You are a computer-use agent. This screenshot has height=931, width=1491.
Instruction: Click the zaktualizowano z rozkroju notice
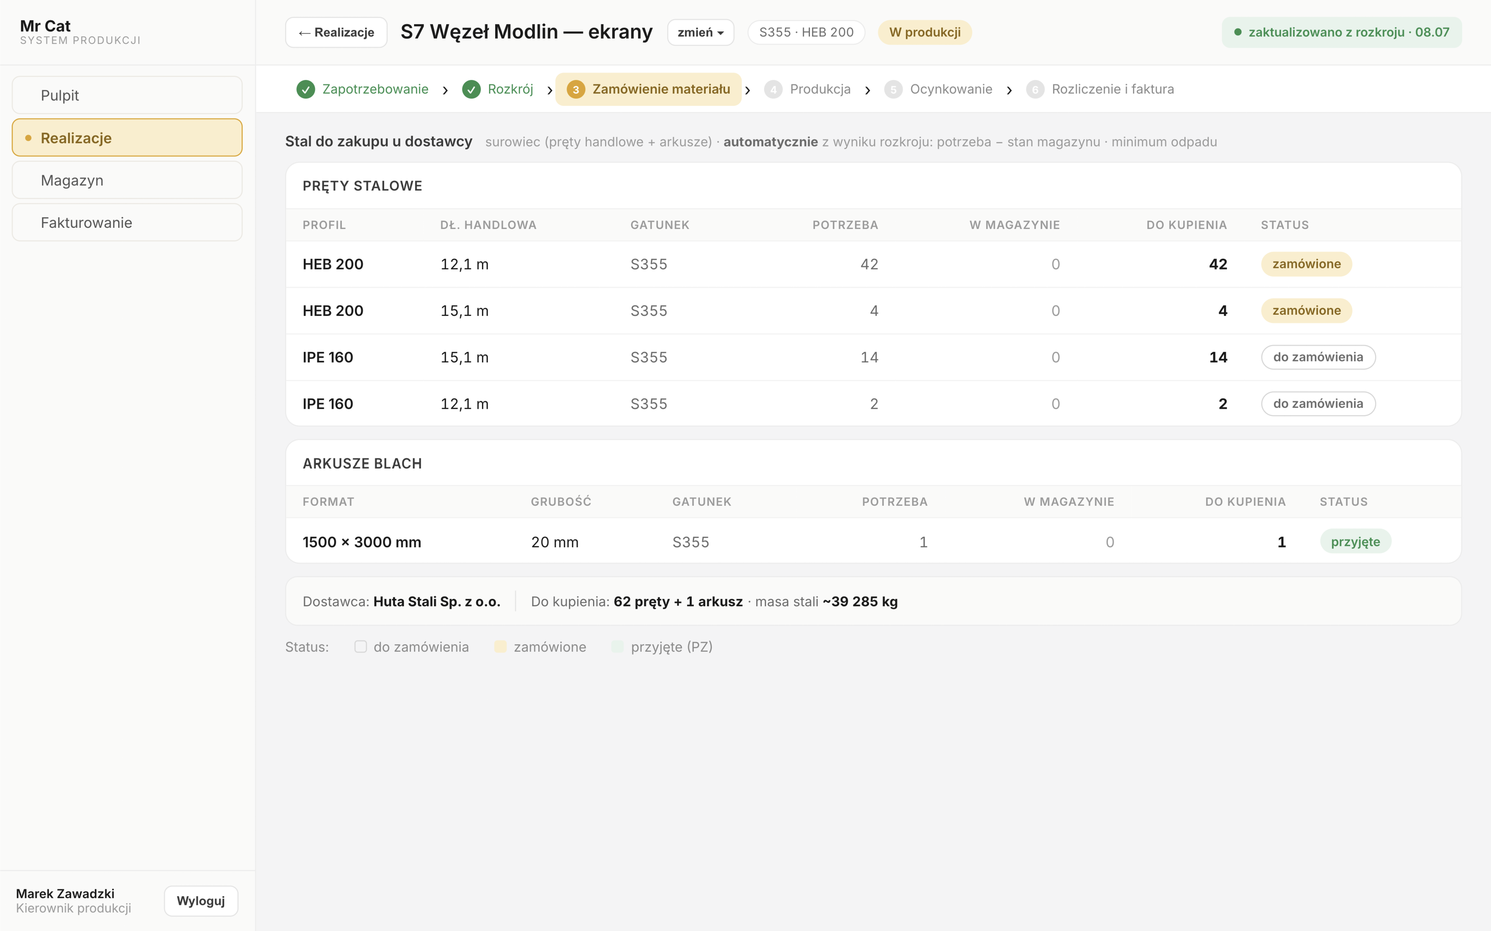tap(1341, 32)
